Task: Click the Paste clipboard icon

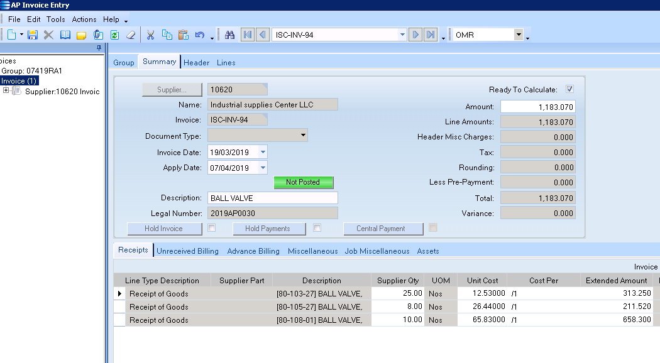Action: [x=184, y=35]
